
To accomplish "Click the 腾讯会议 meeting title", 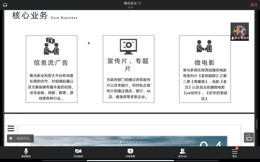I will (x=130, y=3).
